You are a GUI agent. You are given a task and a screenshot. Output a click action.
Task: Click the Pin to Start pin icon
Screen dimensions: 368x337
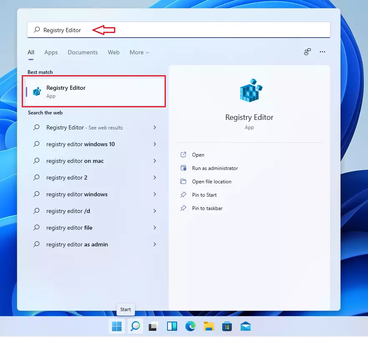tap(183, 195)
